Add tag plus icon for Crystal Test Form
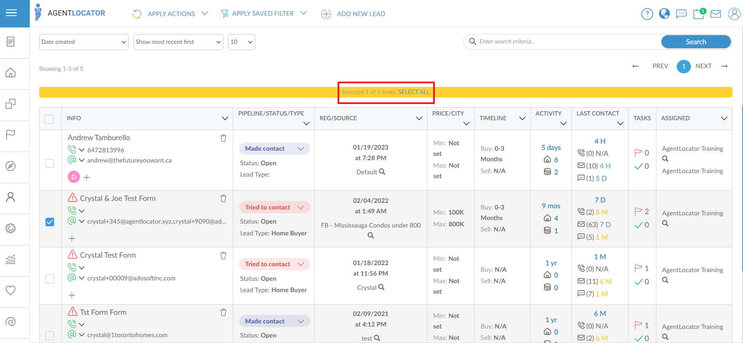The height and width of the screenshot is (343, 743). point(72,295)
